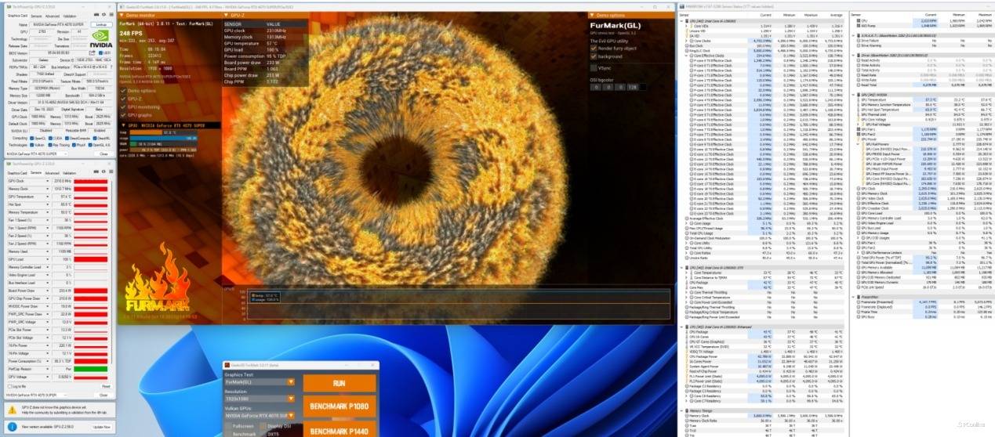Open the Validation tab in GPU-Z
The width and height of the screenshot is (995, 437).
(x=70, y=16)
